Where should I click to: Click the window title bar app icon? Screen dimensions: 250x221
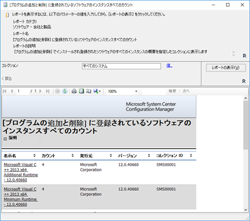5,5
